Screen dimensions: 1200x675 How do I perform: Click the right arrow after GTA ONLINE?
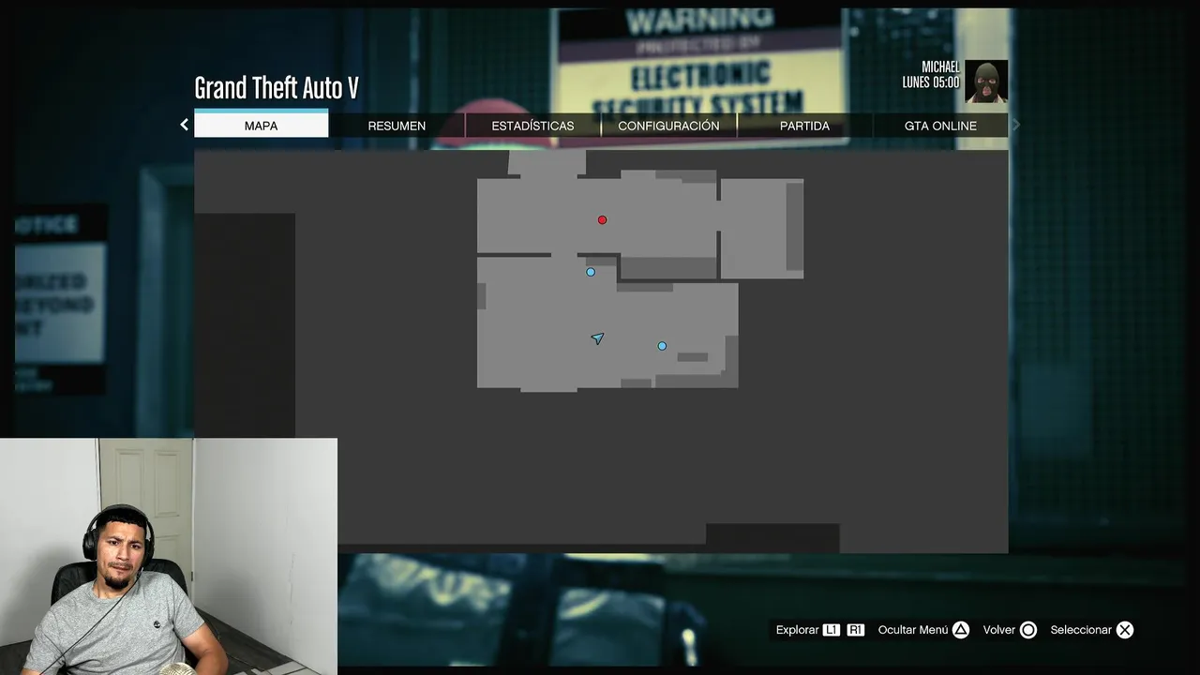1016,125
